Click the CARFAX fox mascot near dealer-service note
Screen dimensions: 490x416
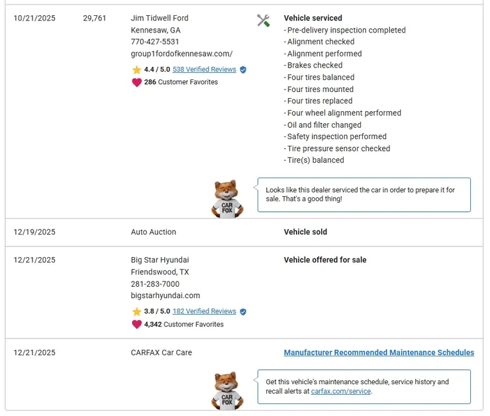point(227,199)
